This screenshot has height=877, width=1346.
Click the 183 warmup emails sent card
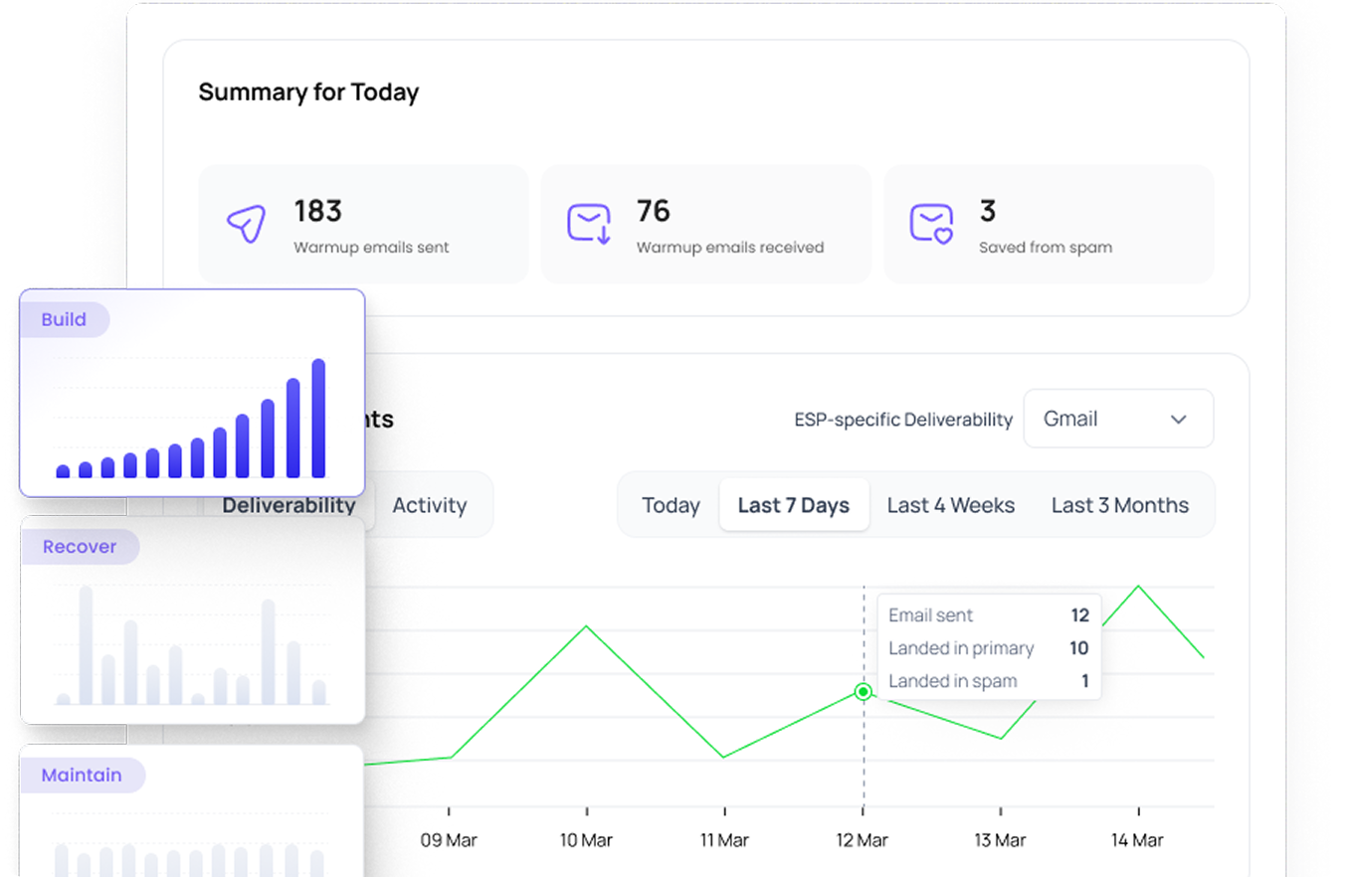(363, 224)
